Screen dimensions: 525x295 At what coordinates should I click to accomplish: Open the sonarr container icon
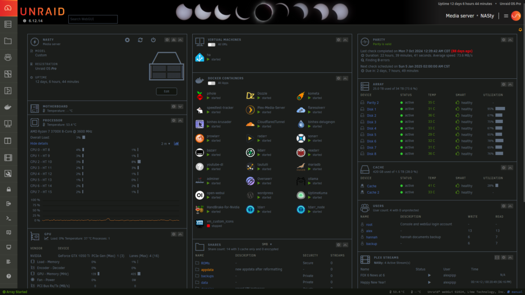(300, 138)
